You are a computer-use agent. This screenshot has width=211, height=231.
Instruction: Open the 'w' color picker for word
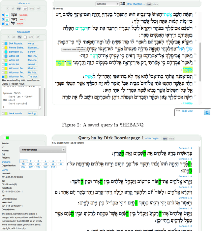7,19
